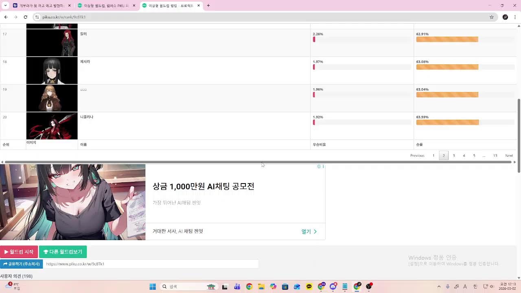This screenshot has width=521, height=293.
Task: Click 다른 월드컵보기 button
Action: (x=63, y=252)
